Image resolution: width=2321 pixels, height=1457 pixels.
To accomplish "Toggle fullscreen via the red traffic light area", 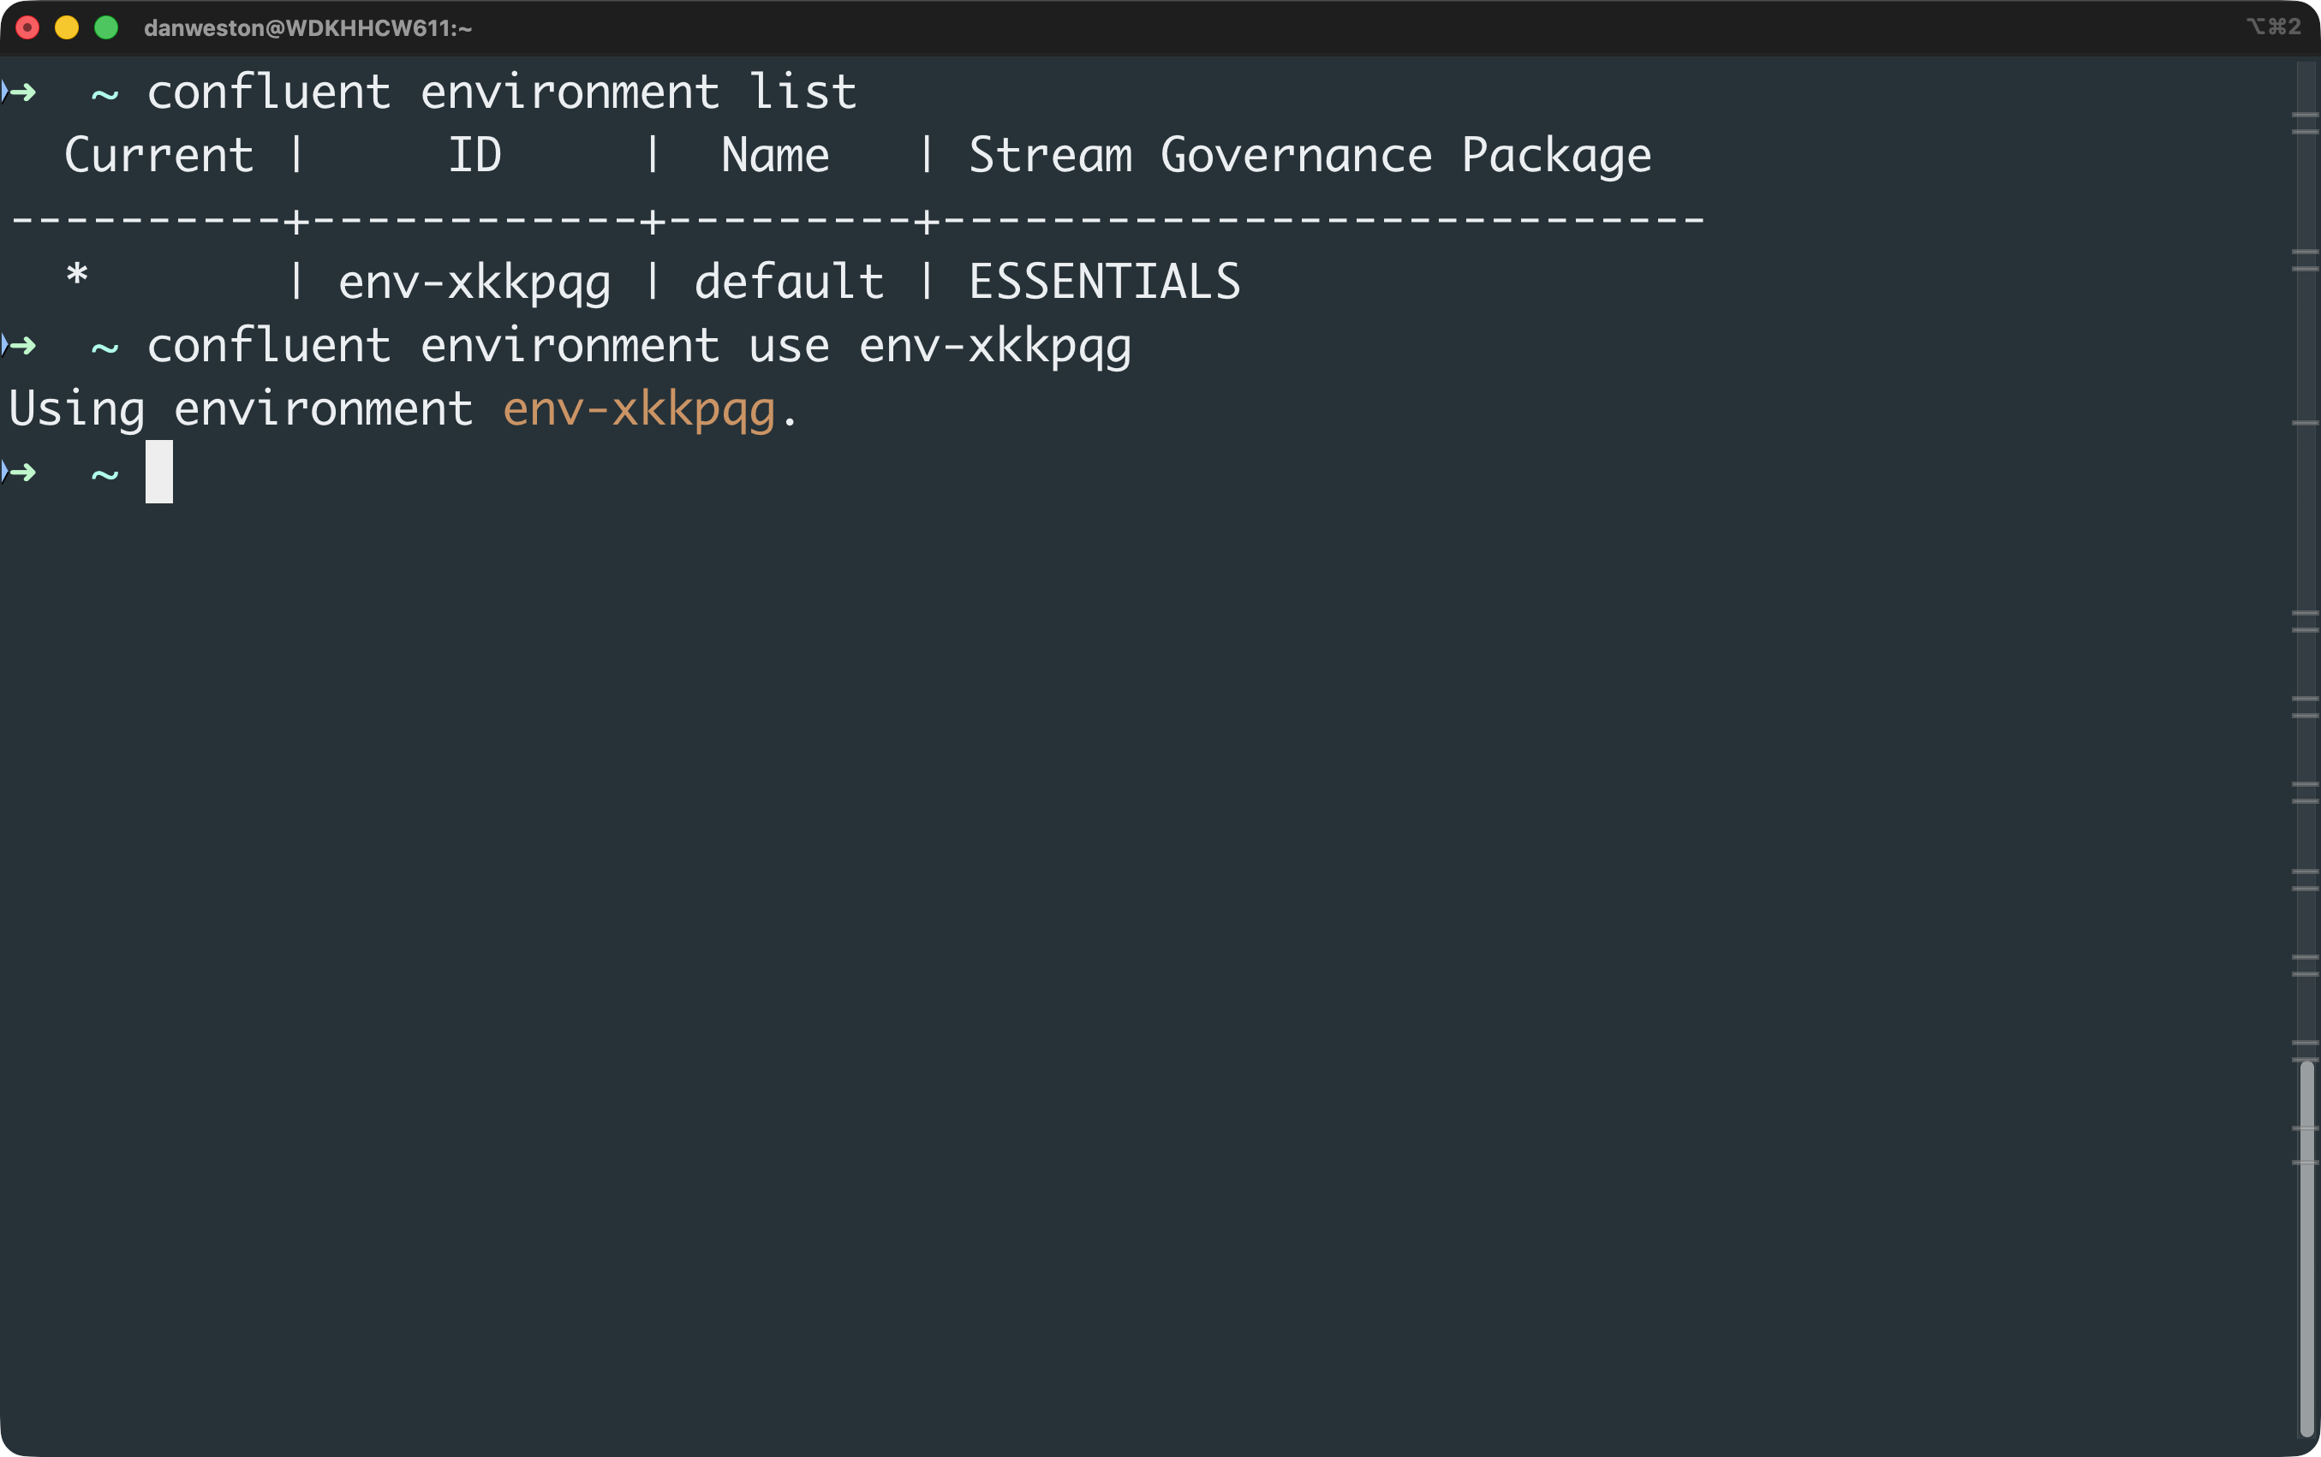I will point(29,28).
